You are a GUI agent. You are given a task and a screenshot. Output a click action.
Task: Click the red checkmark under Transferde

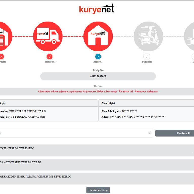50,57
